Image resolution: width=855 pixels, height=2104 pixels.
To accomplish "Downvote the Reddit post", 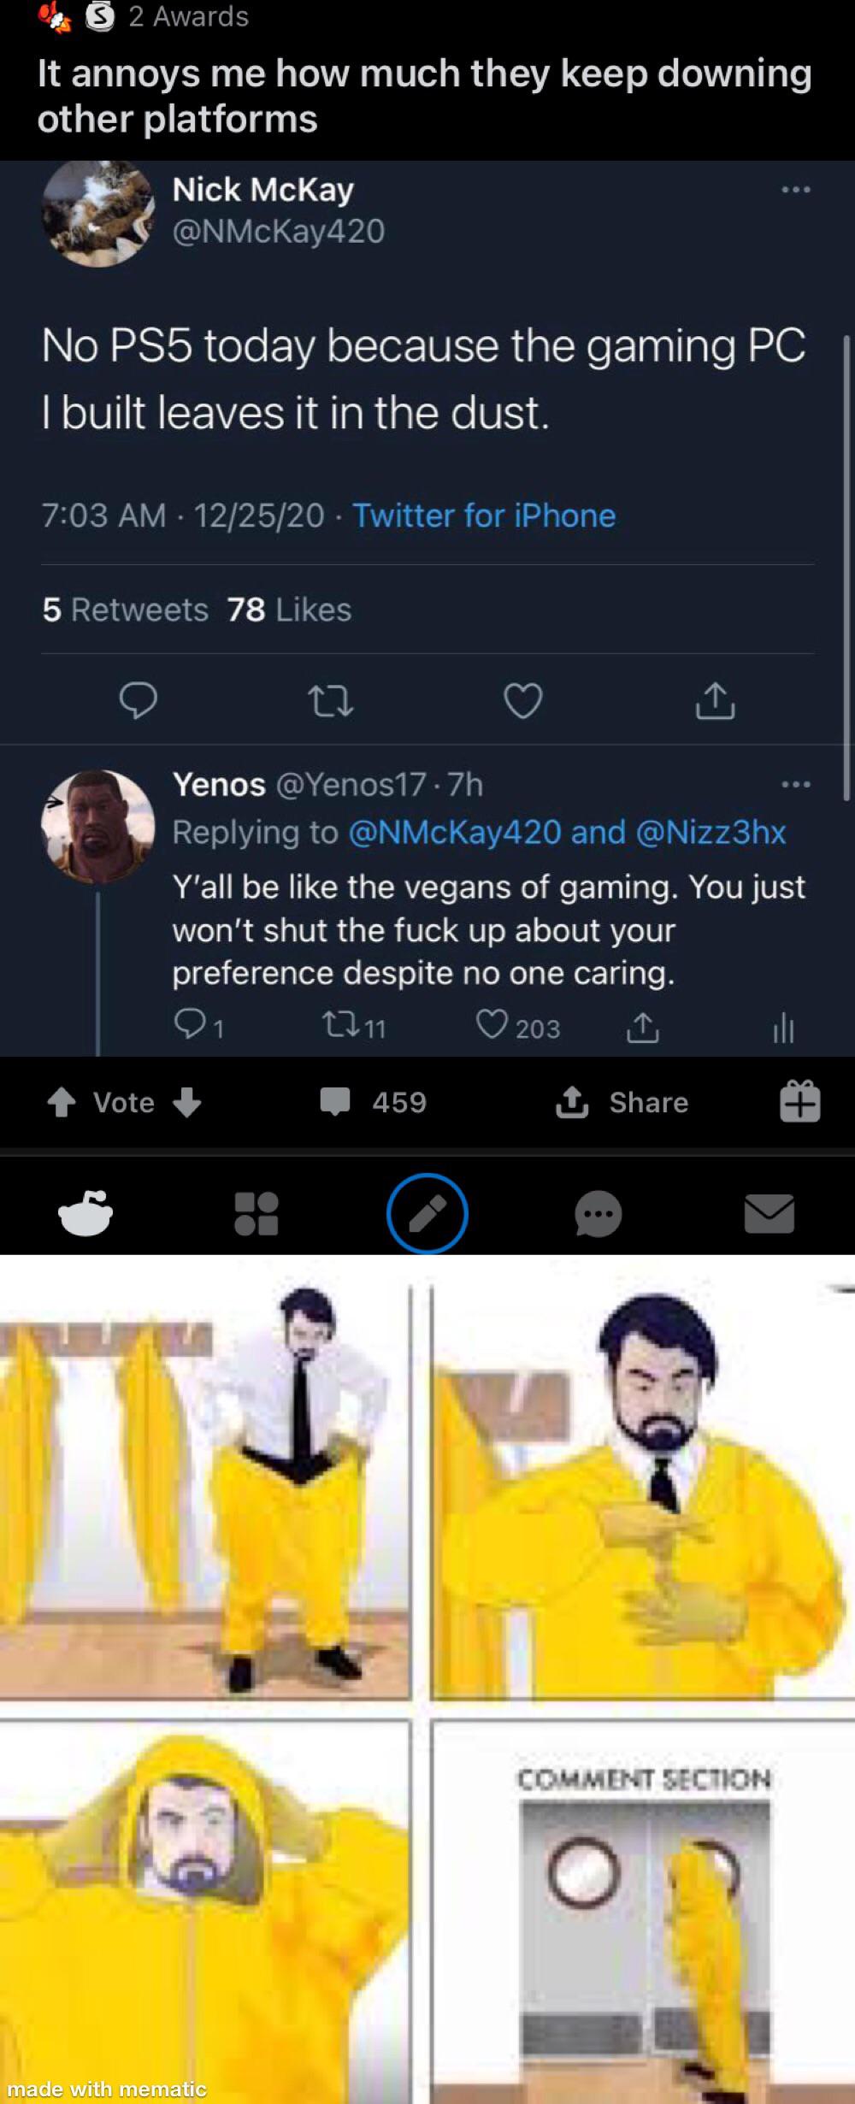I will coord(187,1102).
